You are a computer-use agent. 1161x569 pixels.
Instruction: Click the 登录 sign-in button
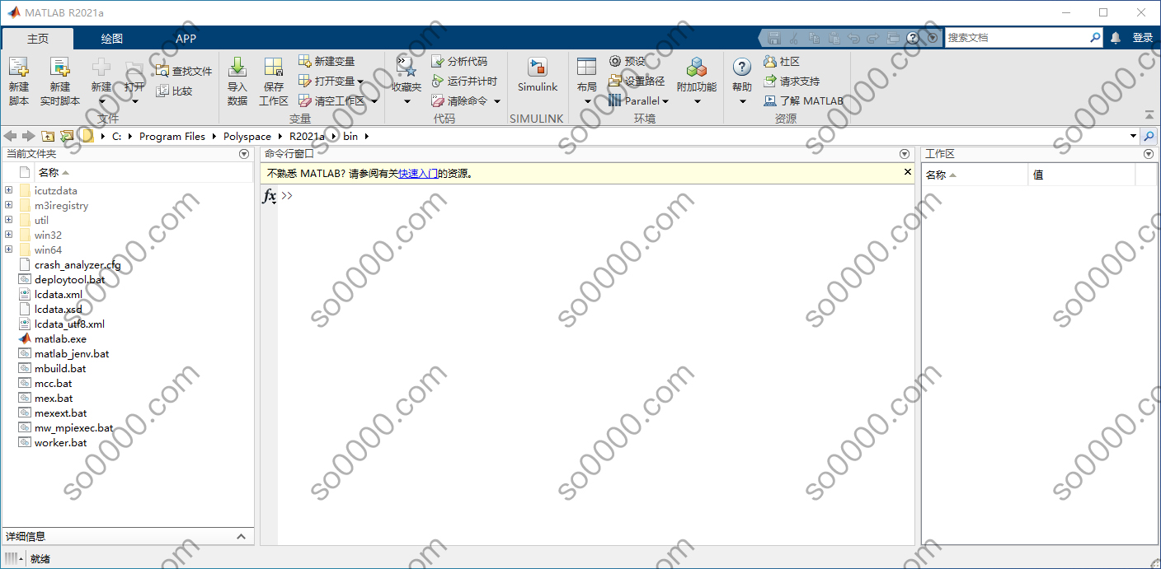pyautogui.click(x=1143, y=38)
